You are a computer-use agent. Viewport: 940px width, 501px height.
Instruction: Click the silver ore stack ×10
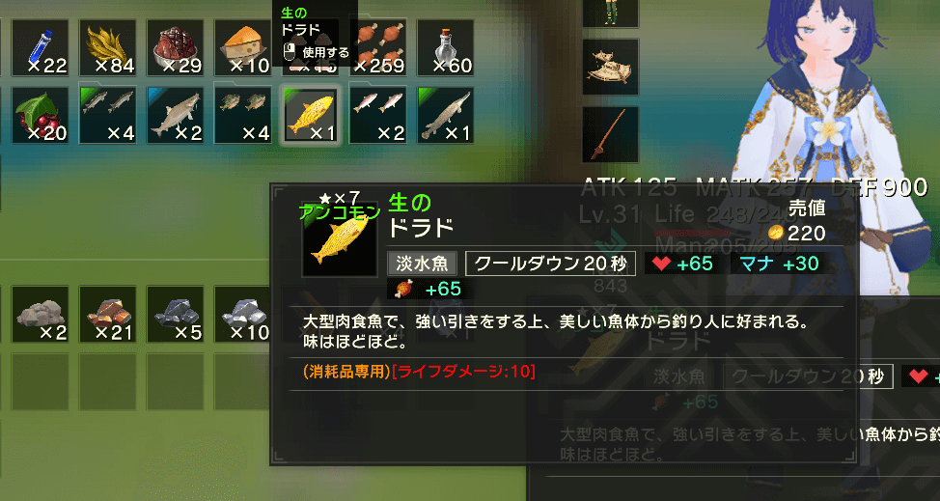click(x=243, y=315)
